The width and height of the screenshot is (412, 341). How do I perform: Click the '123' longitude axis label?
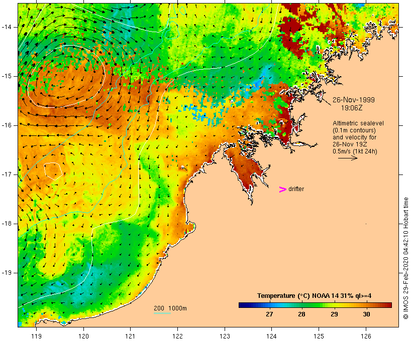[225, 336]
